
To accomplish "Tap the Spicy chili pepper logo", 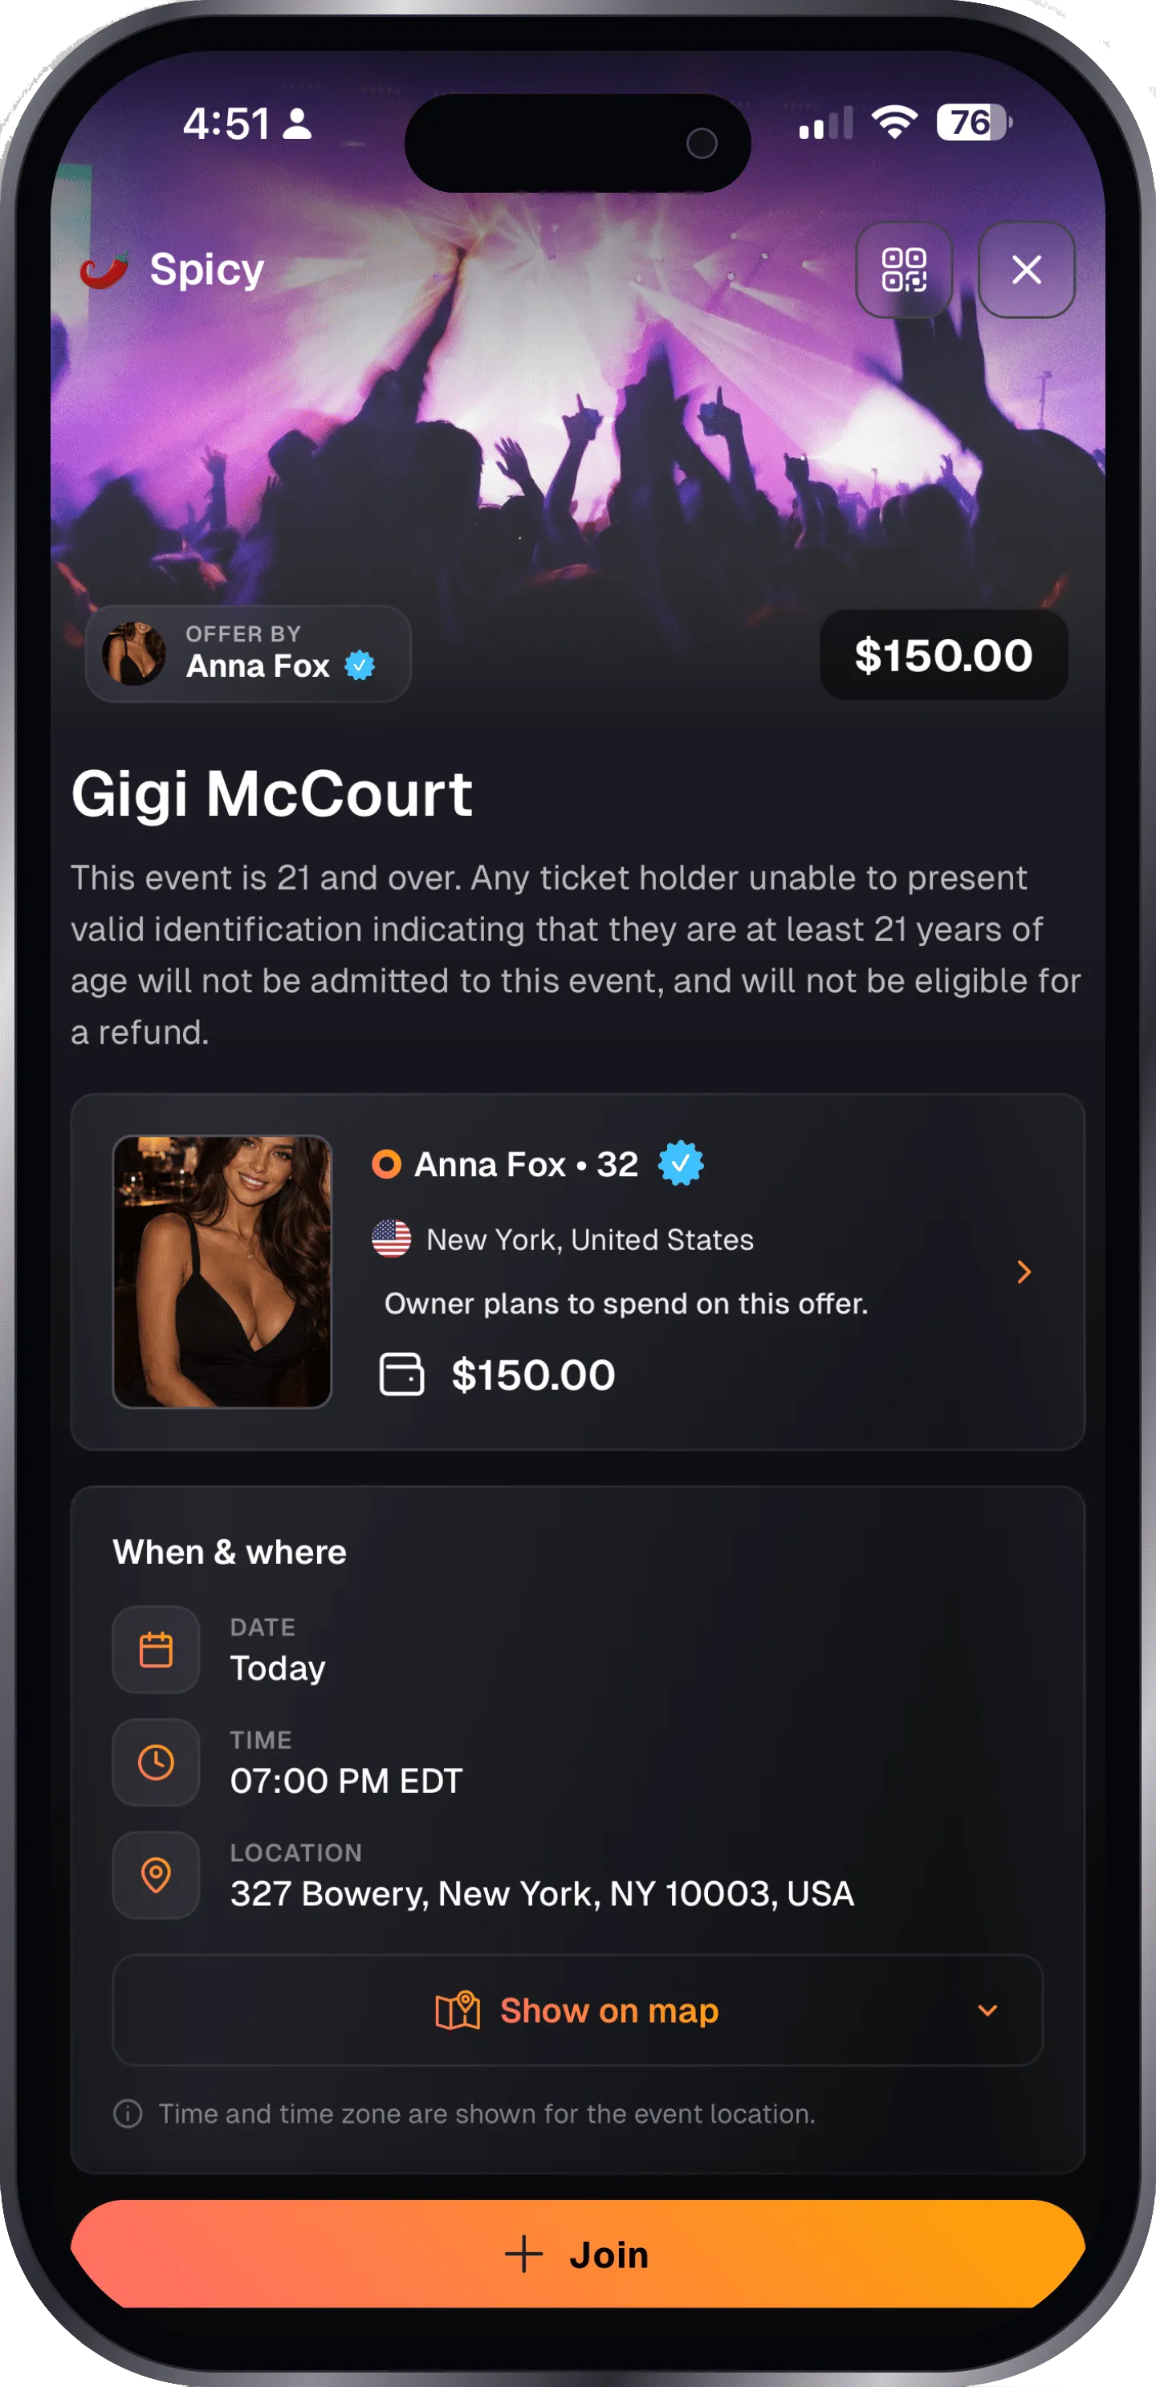I will (104, 270).
